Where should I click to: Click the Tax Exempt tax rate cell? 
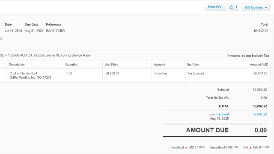tap(212, 75)
